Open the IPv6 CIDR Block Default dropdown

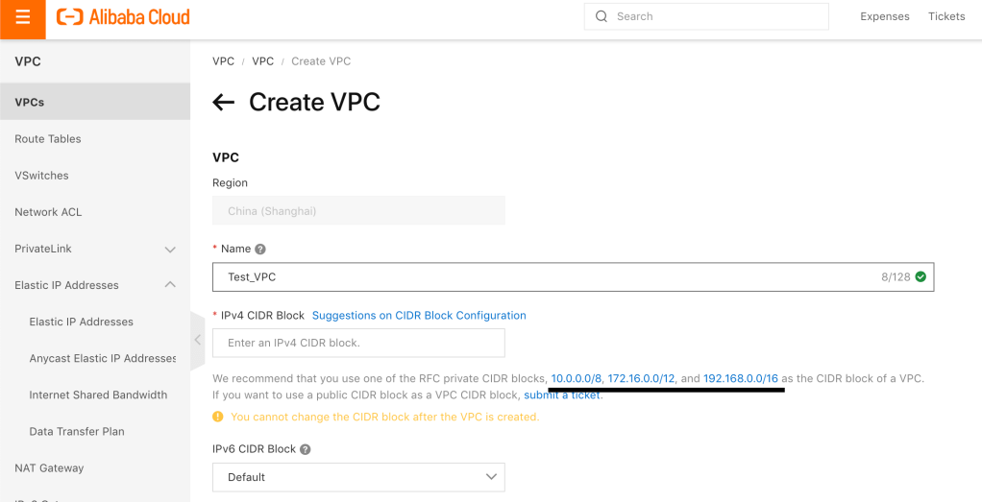(358, 477)
